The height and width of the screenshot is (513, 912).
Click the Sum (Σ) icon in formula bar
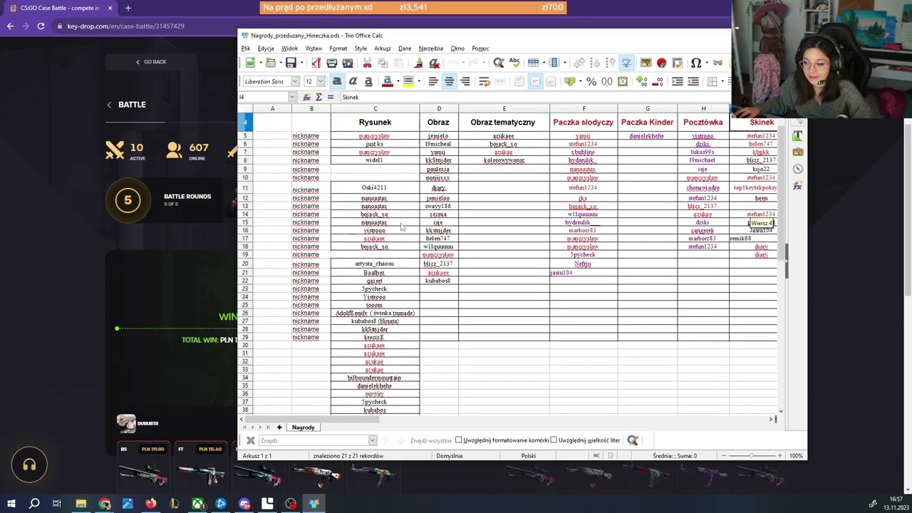[x=318, y=97]
